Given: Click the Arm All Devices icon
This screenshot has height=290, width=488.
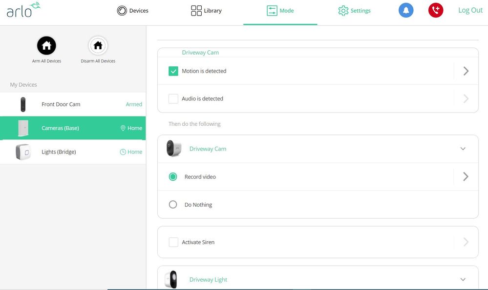Looking at the screenshot, I should pos(47,46).
